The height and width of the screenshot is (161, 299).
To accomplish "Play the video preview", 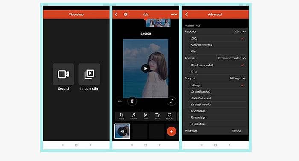I will tap(146, 68).
